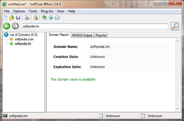The width and height of the screenshot is (184, 121).
Task: Click the Save floppy disk icon
Action: 18,18
